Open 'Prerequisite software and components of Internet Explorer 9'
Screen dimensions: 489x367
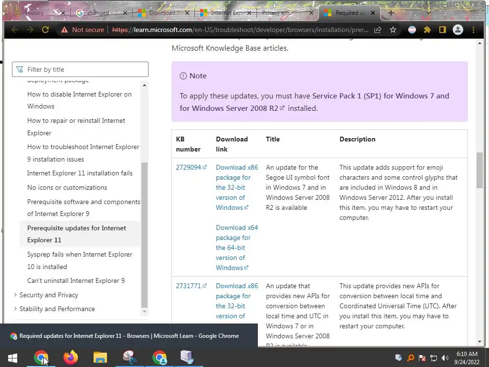(84, 207)
